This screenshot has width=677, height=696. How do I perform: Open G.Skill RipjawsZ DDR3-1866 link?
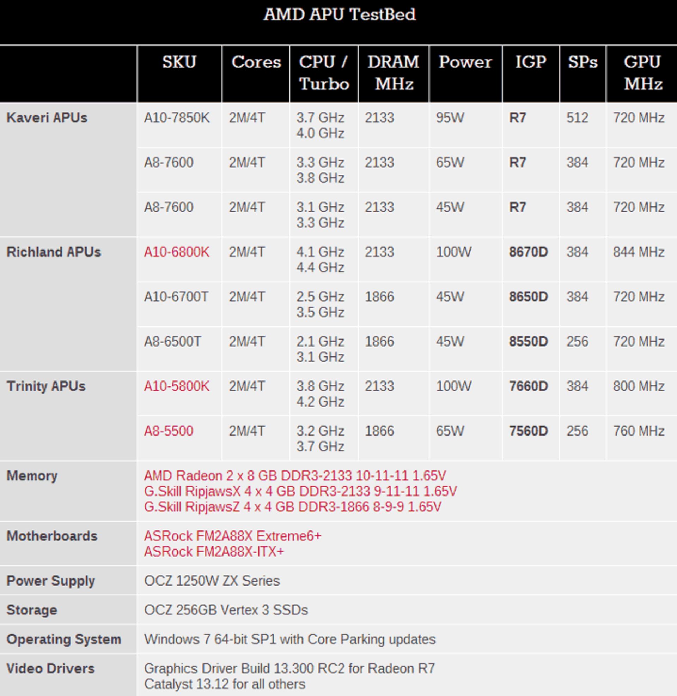[292, 507]
